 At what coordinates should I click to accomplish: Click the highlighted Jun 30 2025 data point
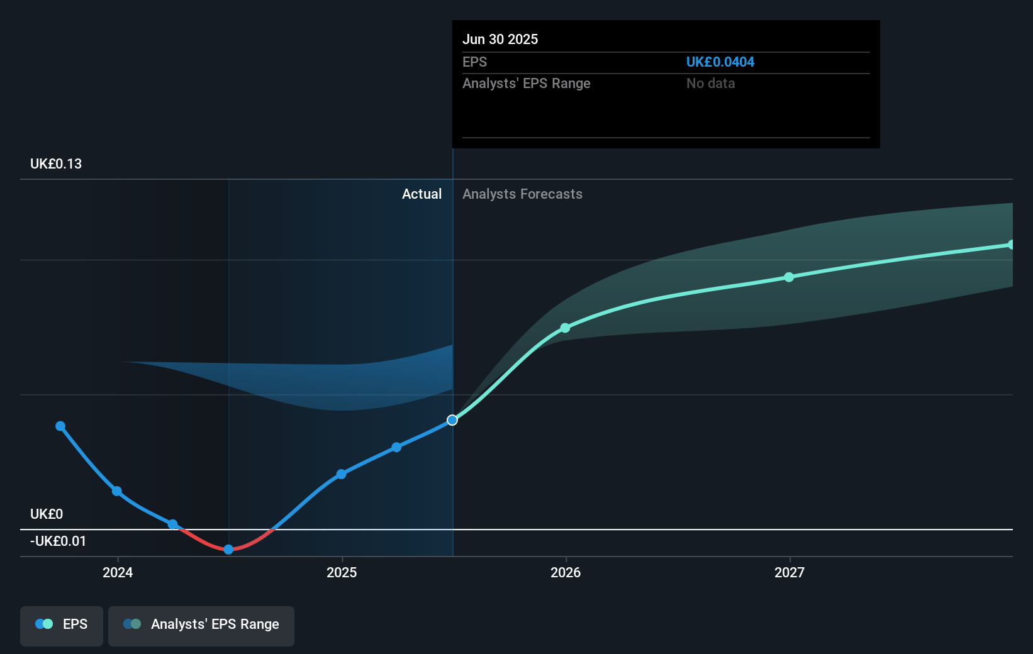pyautogui.click(x=452, y=420)
